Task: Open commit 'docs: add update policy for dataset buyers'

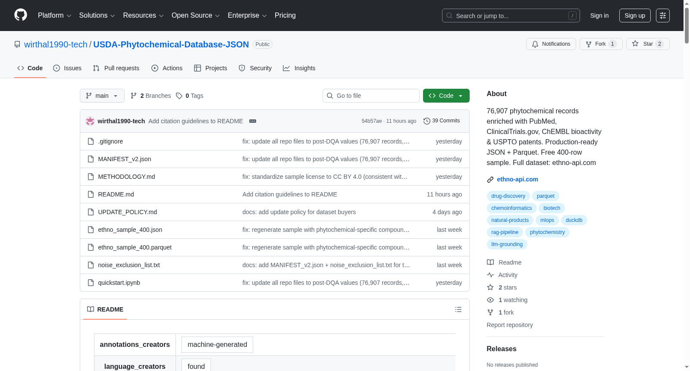Action: 299,212
